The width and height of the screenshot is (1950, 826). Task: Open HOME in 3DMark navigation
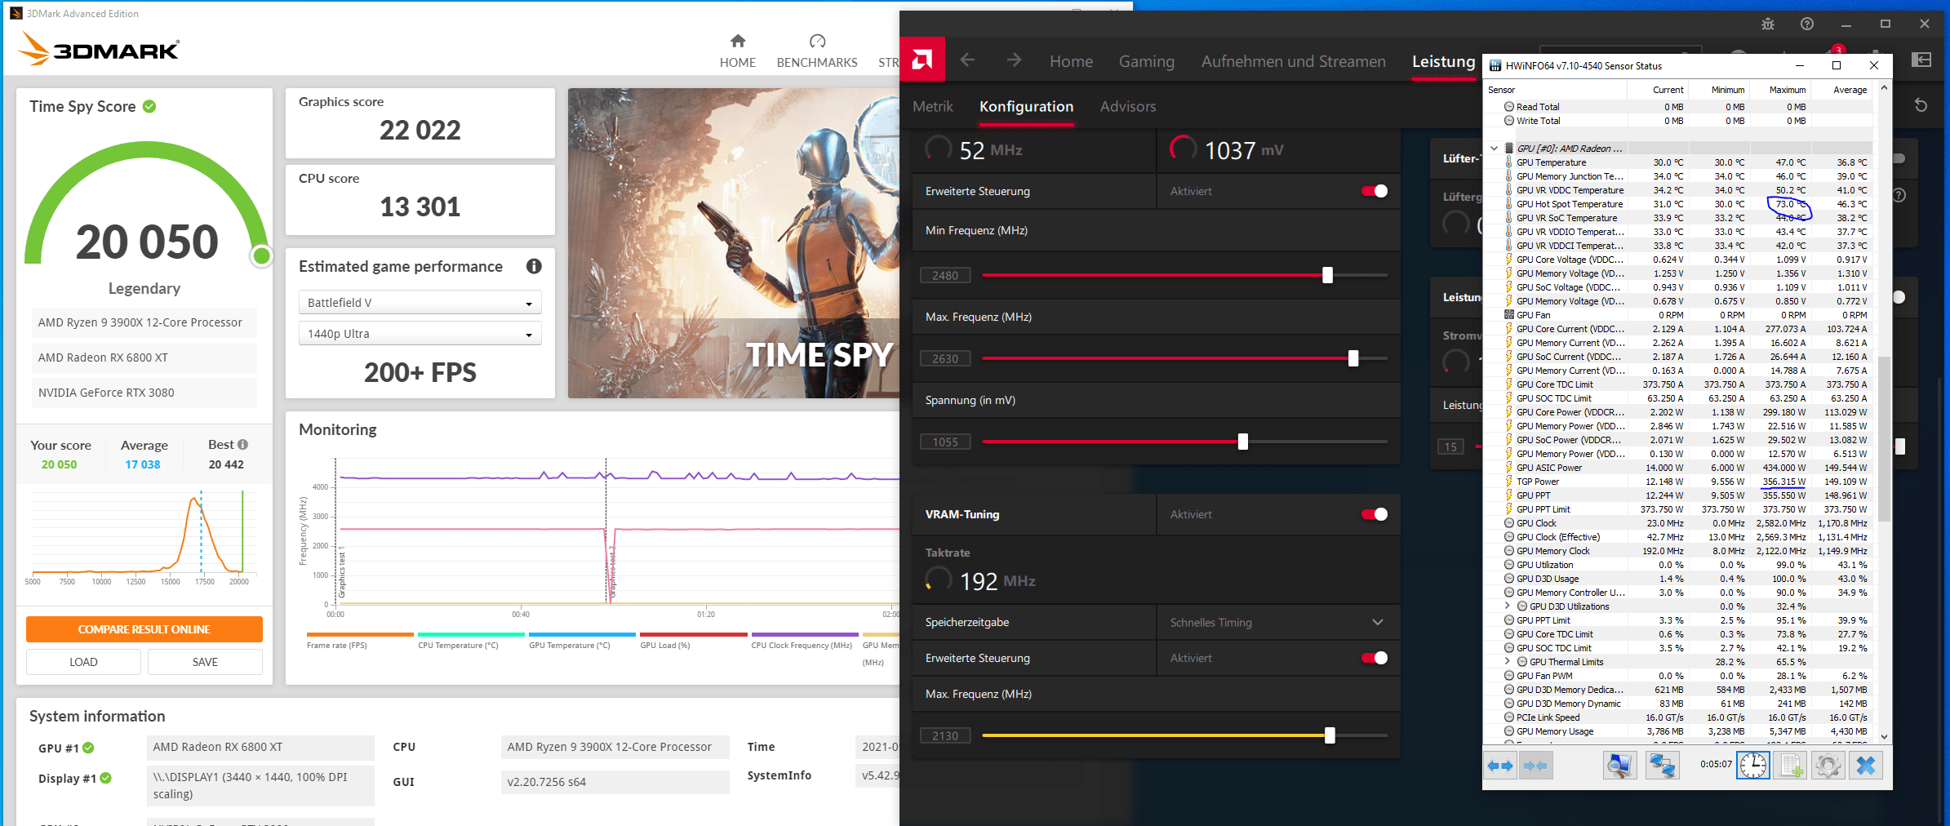point(737,51)
